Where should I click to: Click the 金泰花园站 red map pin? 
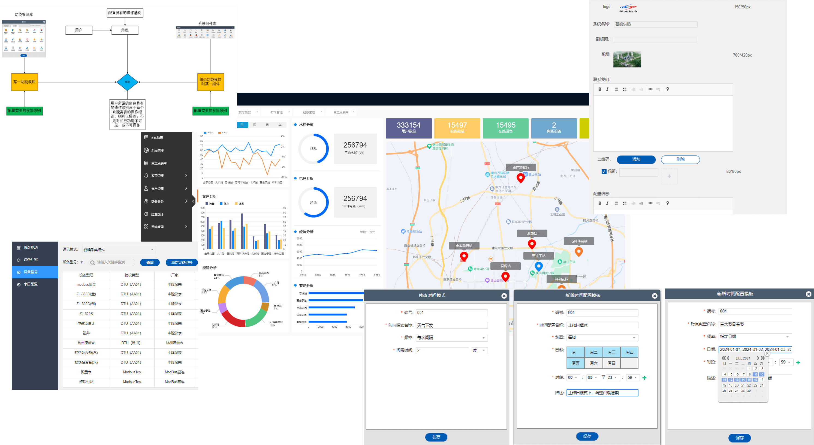click(x=464, y=256)
